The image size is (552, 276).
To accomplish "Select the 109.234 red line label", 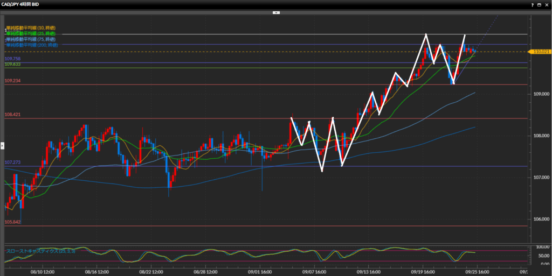I will tap(12, 81).
